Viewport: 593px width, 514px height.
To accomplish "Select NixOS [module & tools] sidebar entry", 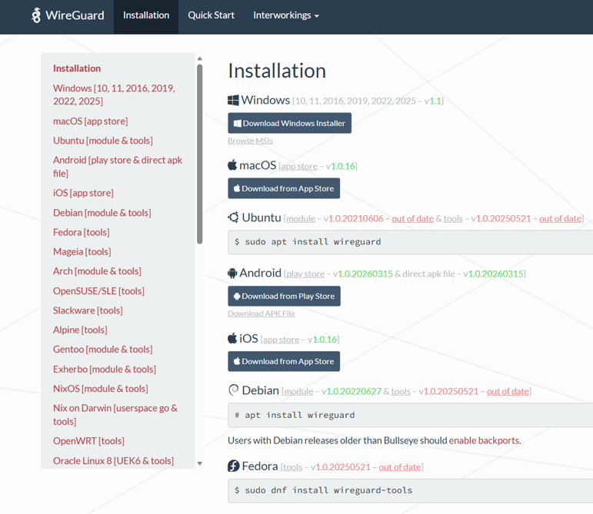I will pos(101,389).
